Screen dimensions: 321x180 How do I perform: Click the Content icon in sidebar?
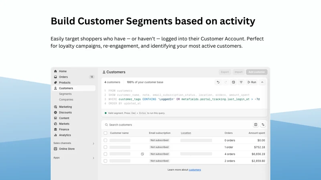click(55, 118)
